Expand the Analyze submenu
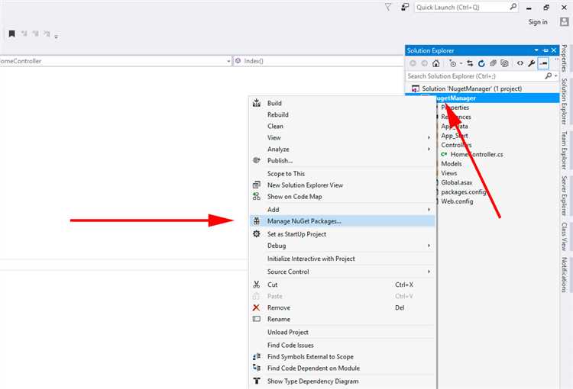Screen dimensions: 573x389 tap(342, 149)
